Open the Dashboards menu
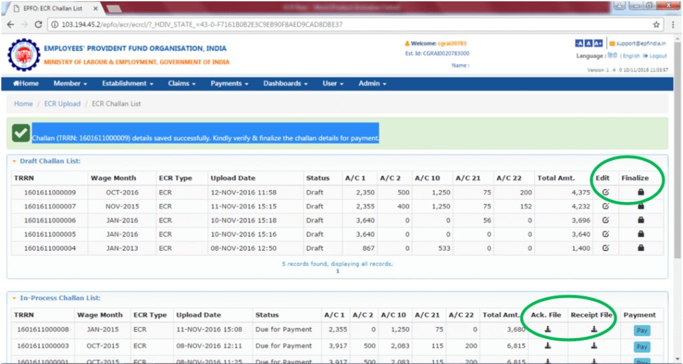 click(x=285, y=83)
